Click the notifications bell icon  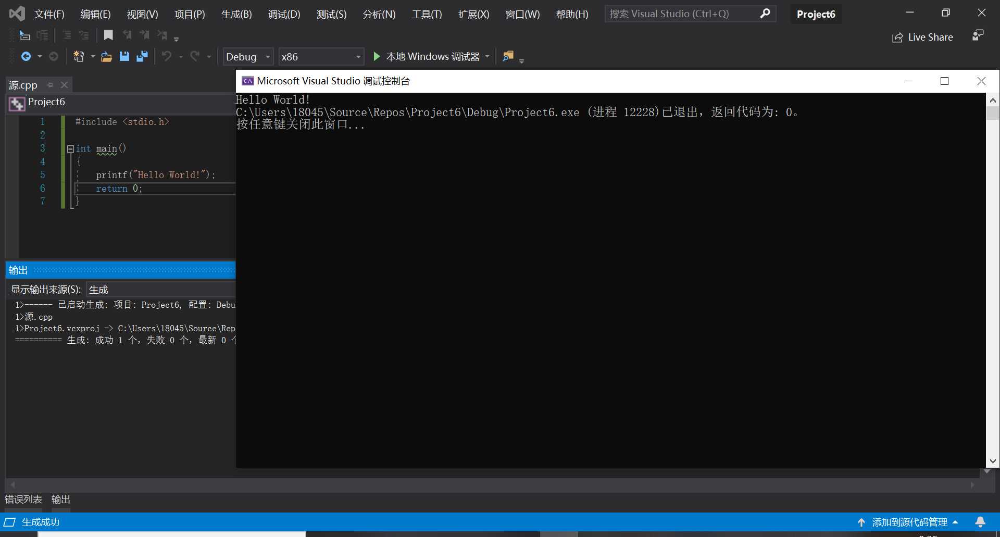980,522
